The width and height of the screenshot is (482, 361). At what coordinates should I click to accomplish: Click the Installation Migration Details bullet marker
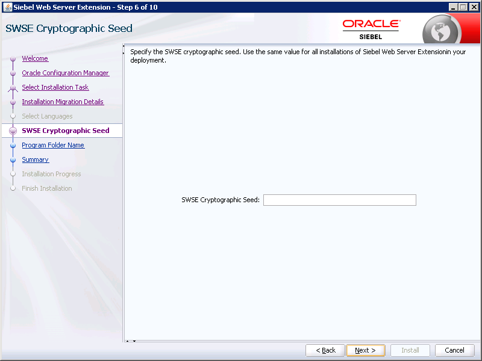click(x=13, y=102)
